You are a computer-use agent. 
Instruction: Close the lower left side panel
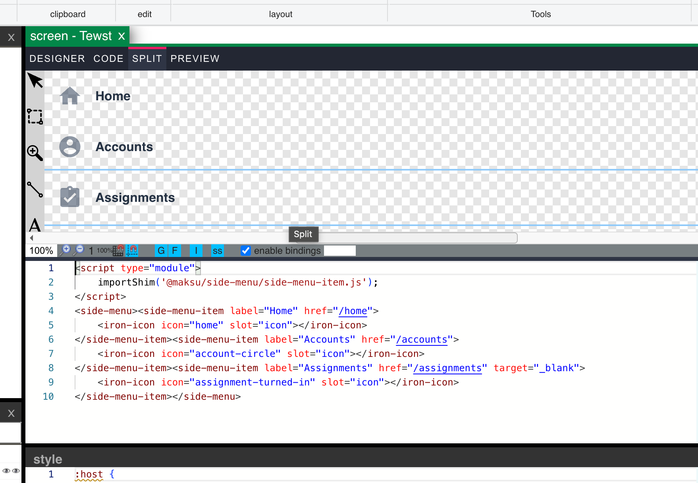[11, 413]
